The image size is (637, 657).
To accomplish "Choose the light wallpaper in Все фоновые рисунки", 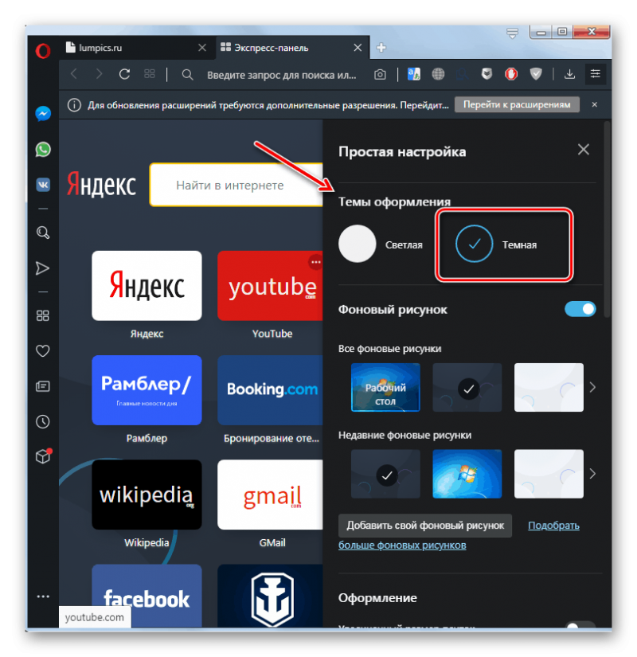I will coord(549,388).
